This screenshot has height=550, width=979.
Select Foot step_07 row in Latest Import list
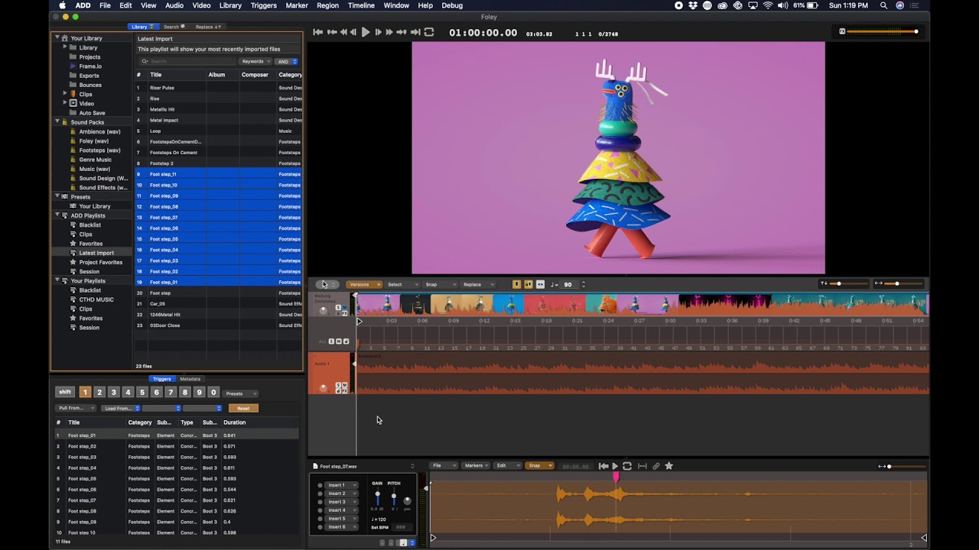218,217
